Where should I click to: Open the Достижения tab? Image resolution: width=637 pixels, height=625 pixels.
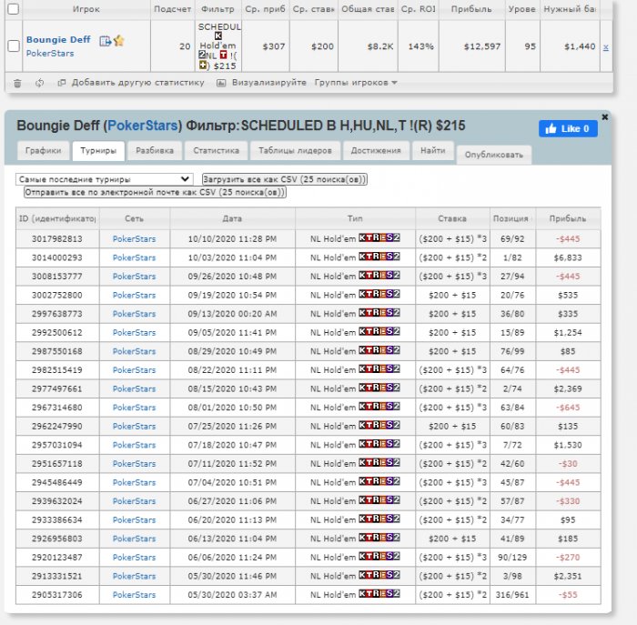tap(376, 151)
